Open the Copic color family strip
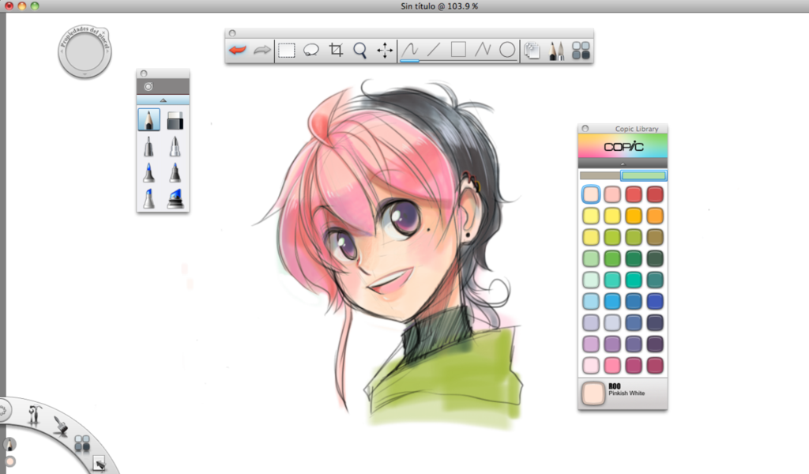The image size is (809, 474). [623, 147]
